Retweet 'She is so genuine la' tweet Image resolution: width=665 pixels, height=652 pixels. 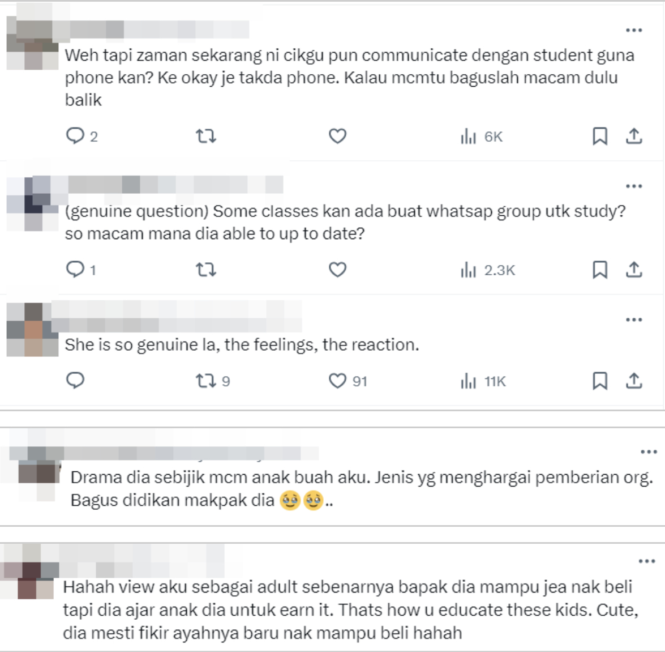(212, 381)
